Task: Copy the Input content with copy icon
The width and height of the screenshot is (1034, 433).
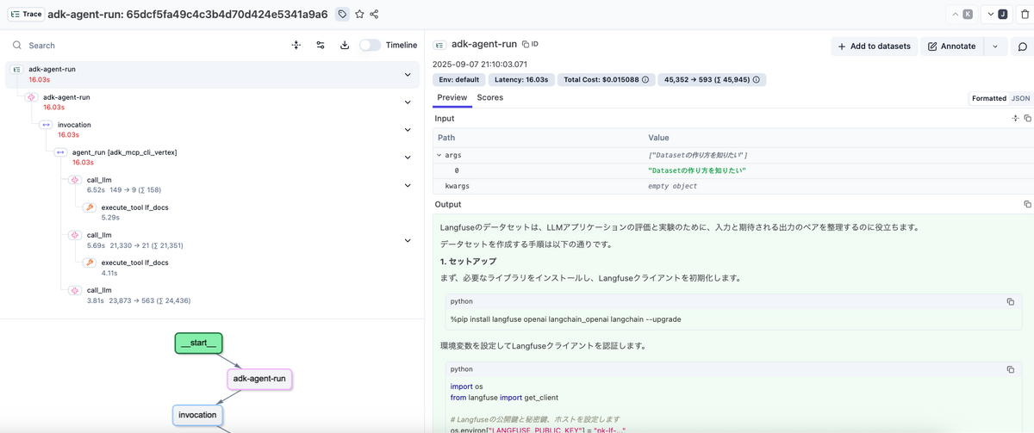Action: (x=1027, y=118)
